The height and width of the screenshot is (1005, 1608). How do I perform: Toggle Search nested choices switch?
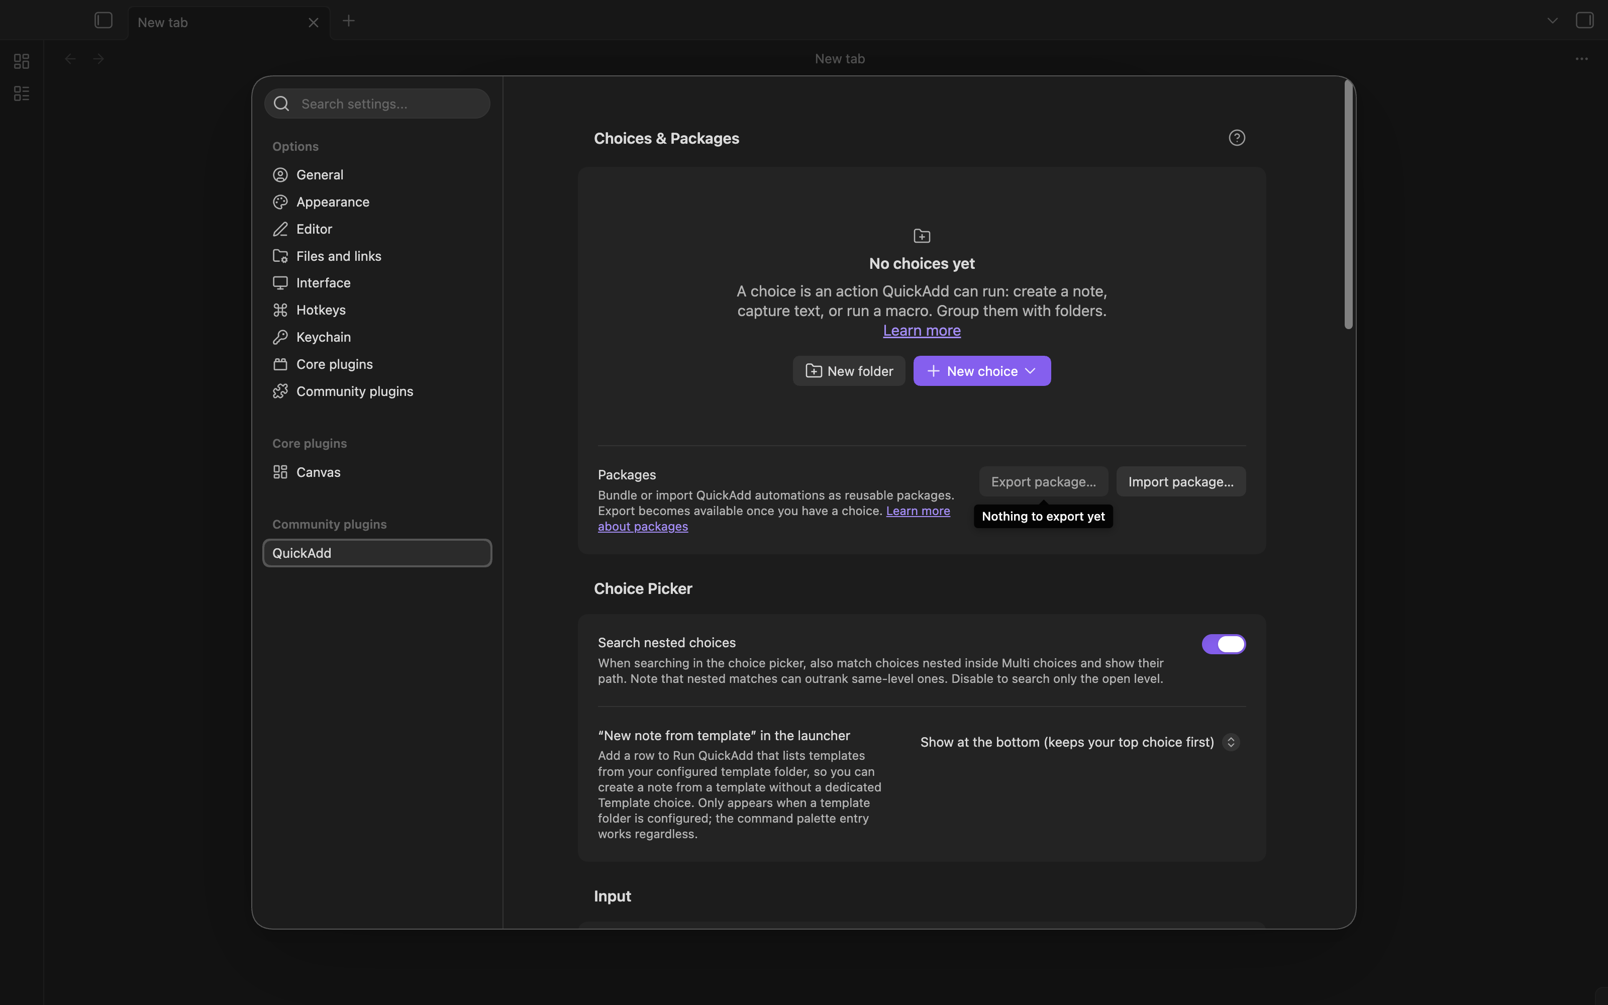tap(1223, 644)
